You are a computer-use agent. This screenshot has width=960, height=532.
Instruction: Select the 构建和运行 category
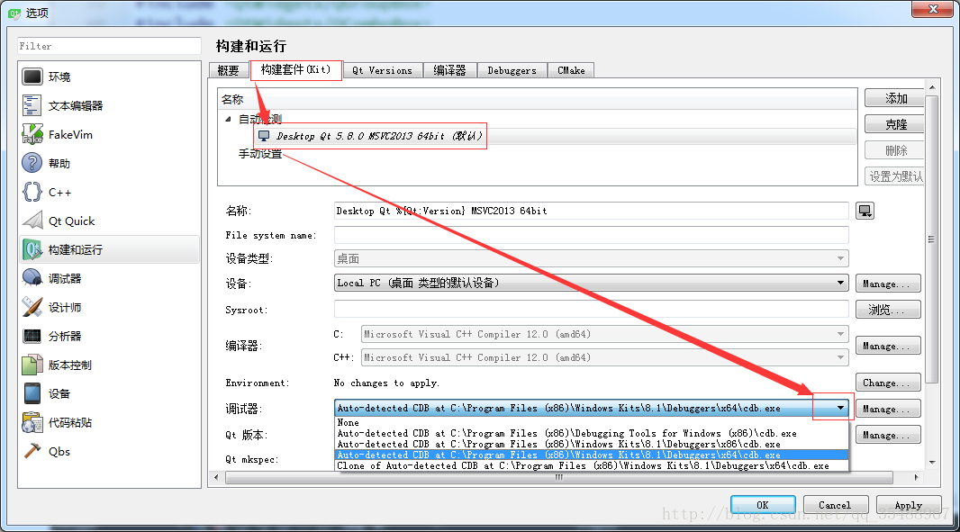[x=109, y=249]
